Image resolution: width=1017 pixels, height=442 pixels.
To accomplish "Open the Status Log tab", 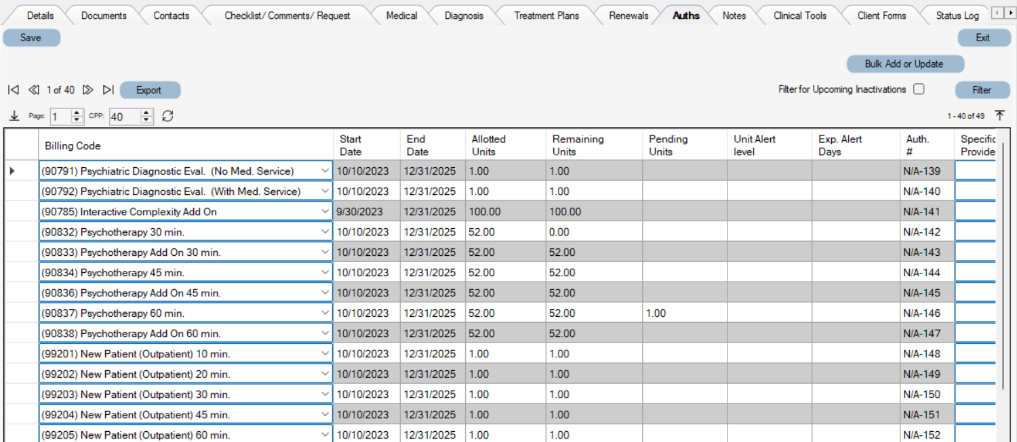I will [x=955, y=15].
